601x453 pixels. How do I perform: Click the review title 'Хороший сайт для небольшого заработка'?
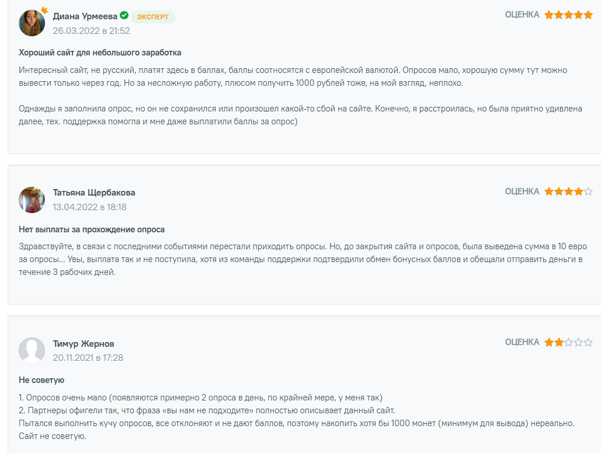100,53
